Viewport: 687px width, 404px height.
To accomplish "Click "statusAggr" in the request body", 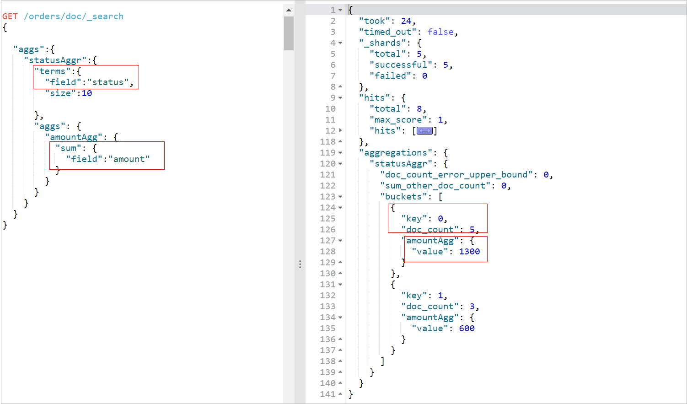I will click(x=55, y=60).
